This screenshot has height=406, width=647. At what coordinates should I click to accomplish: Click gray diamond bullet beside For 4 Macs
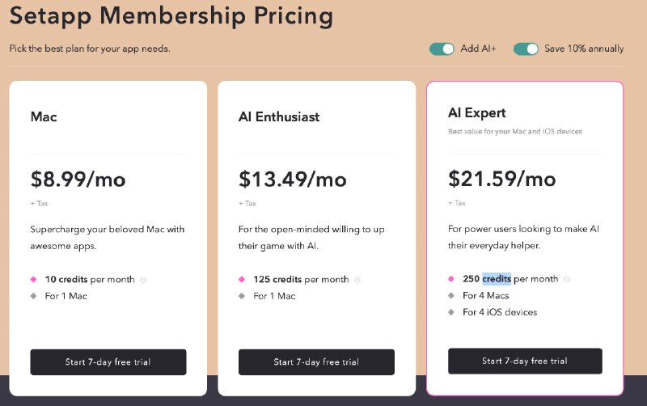point(451,295)
